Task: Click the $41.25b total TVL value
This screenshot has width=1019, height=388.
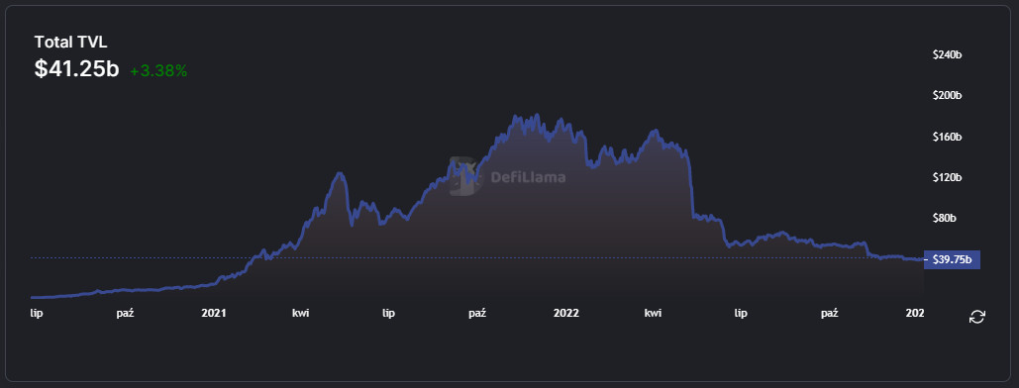Action: pyautogui.click(x=76, y=69)
